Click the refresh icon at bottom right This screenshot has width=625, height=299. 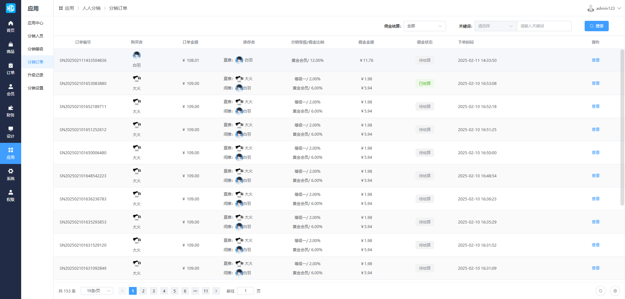[601, 291]
